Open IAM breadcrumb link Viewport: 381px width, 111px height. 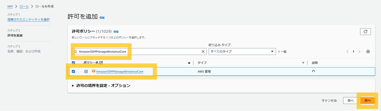pos(10,6)
